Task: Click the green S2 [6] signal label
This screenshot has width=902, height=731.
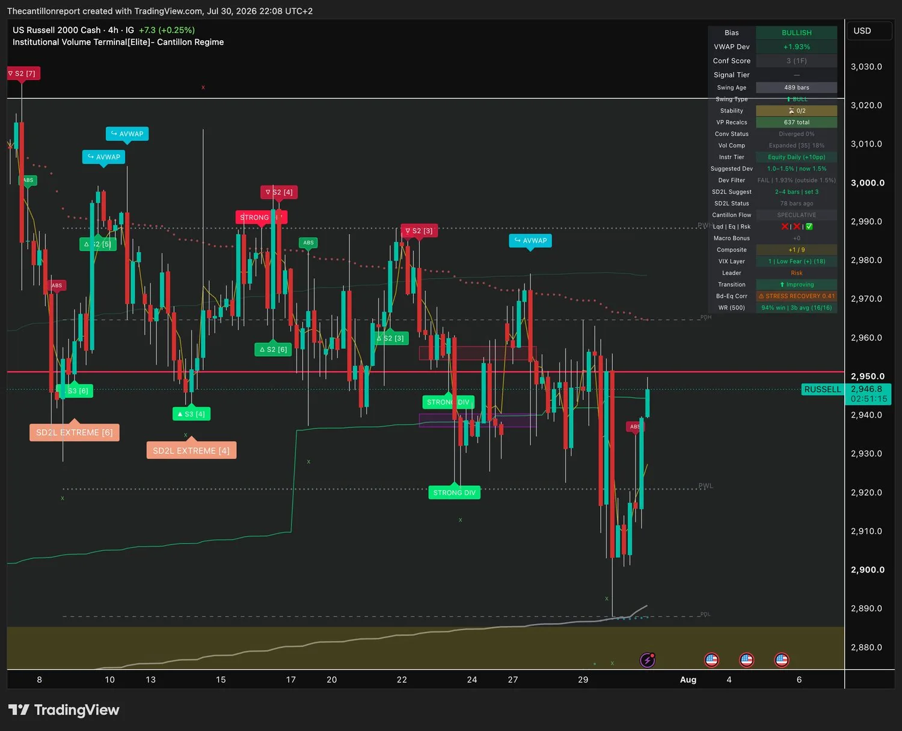Action: pos(273,349)
